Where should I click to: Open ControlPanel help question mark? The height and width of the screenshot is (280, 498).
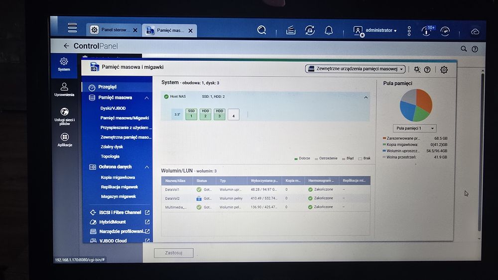coord(475,49)
